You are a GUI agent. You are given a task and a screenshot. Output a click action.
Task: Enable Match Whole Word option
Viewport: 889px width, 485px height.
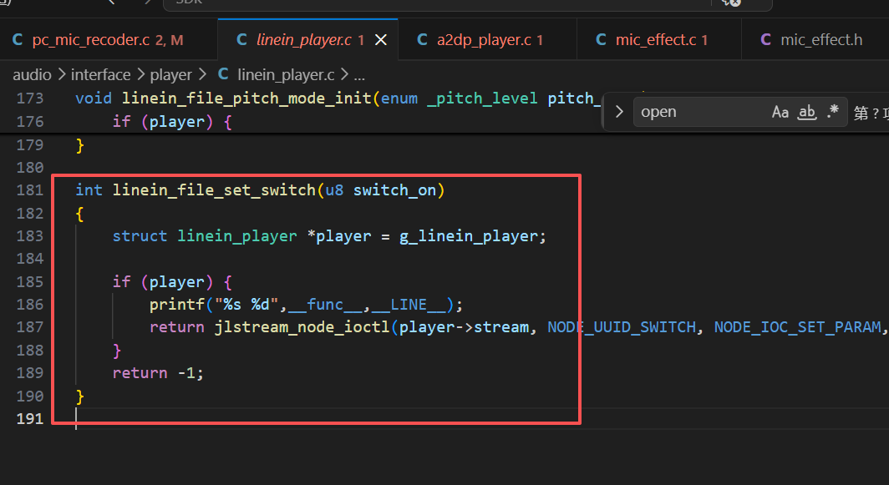[807, 112]
